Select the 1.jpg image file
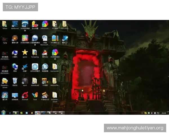 pyautogui.click(x=5, y=39)
